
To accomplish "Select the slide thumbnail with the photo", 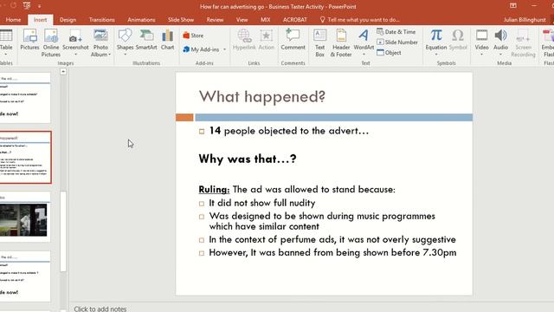I will 25,218.
